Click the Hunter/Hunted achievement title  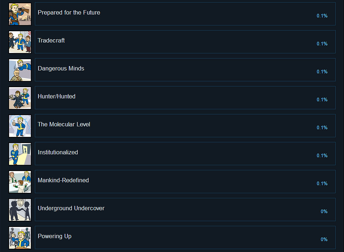(57, 96)
